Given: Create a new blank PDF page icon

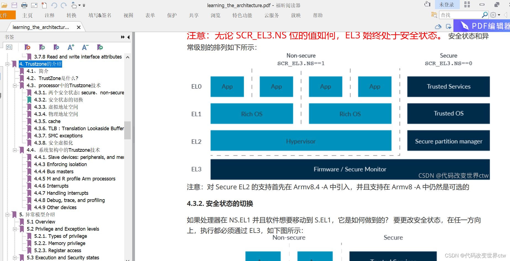Looking at the screenshot, I should (x=44, y=5).
